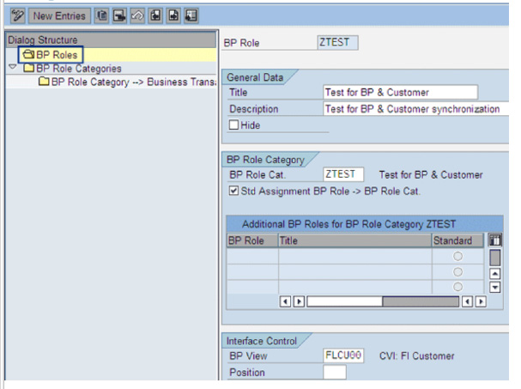
Task: Click 'Additional BP Roles for BP Role Category ZTEST' title
Action: point(348,224)
